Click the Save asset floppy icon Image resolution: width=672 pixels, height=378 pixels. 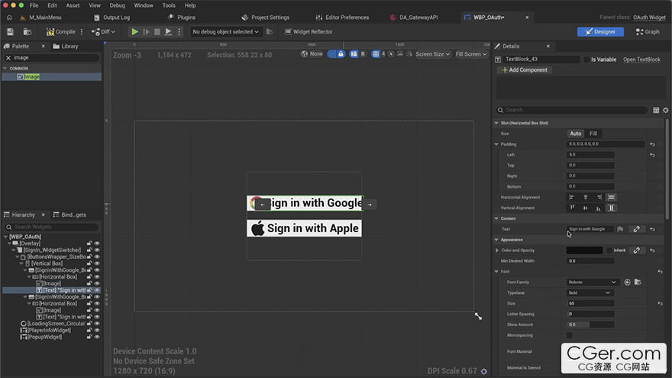10,32
